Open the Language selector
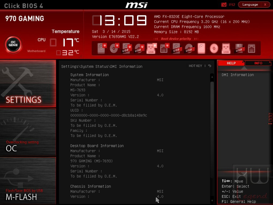 coord(250,5)
